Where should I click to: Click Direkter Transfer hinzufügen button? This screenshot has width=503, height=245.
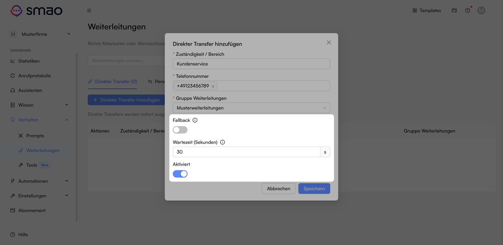(x=126, y=100)
